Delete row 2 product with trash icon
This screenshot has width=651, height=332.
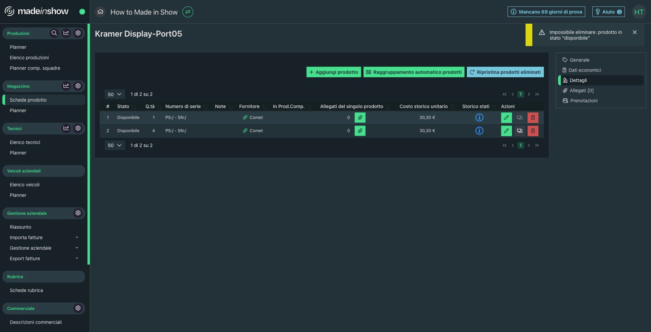click(x=533, y=131)
